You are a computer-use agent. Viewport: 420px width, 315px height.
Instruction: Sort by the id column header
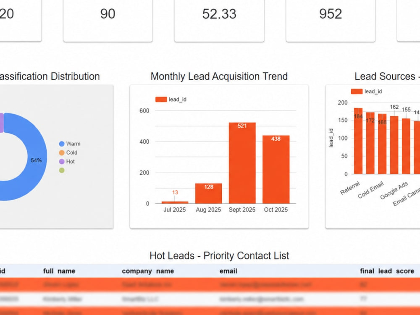[3, 271]
